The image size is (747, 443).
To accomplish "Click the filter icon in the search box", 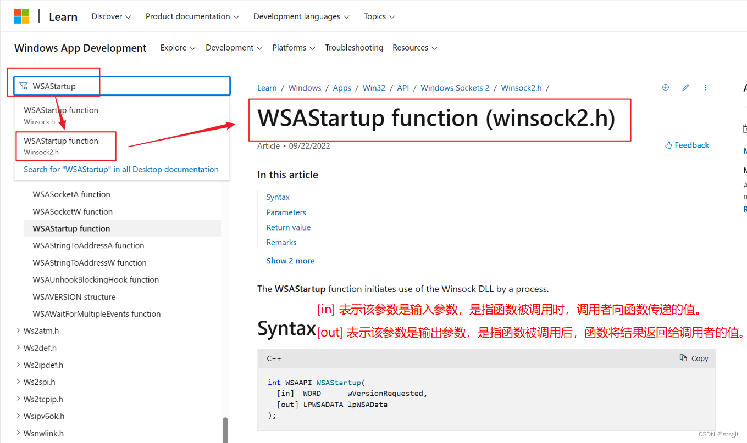I will point(23,86).
